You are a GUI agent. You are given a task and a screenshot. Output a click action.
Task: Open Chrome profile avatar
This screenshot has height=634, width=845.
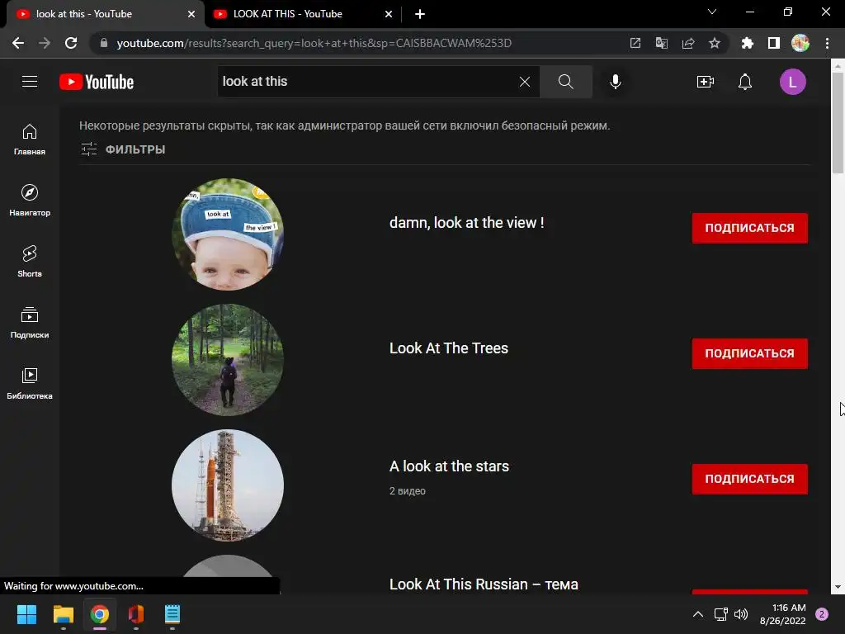tap(800, 43)
